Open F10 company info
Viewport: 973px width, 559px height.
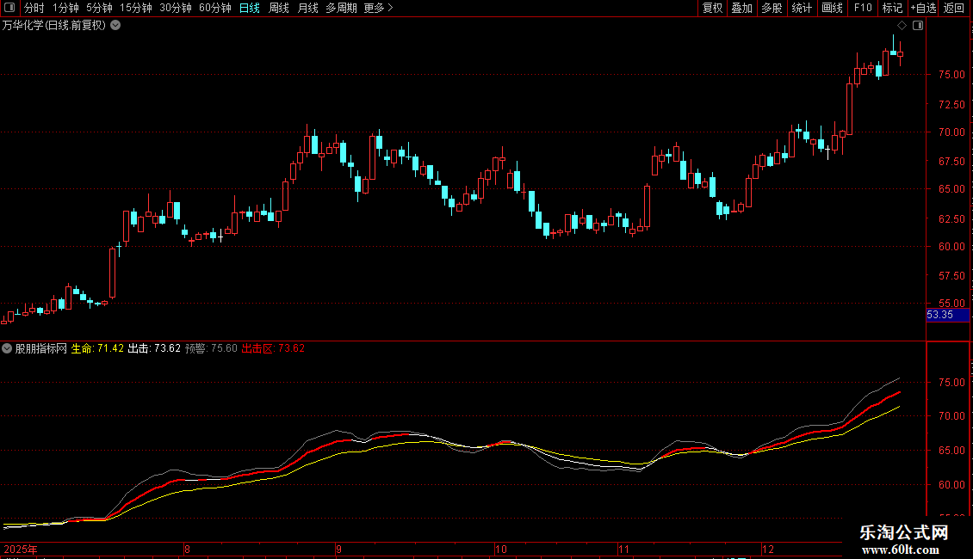coord(863,8)
